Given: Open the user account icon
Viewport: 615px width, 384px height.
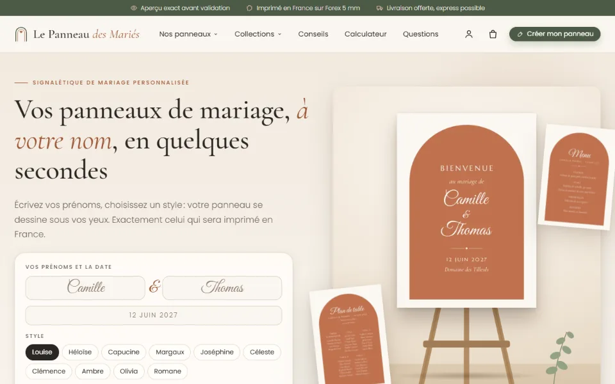Looking at the screenshot, I should pos(469,34).
